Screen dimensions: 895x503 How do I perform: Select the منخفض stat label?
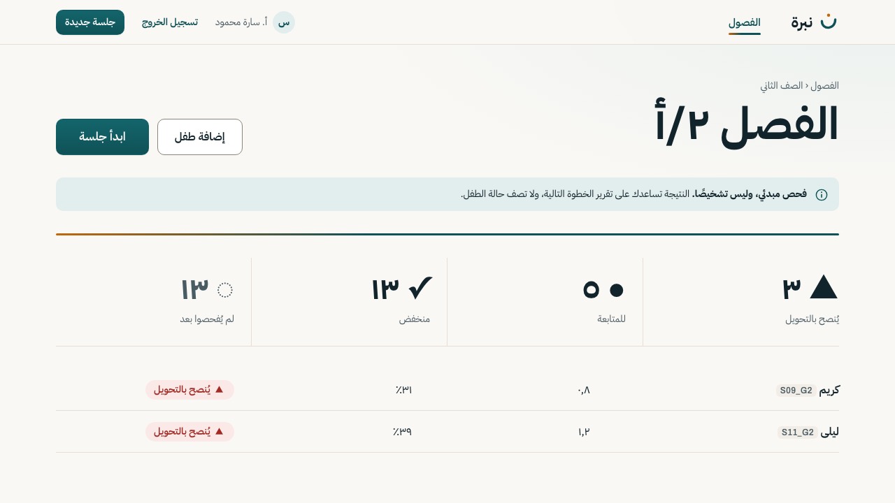415,319
